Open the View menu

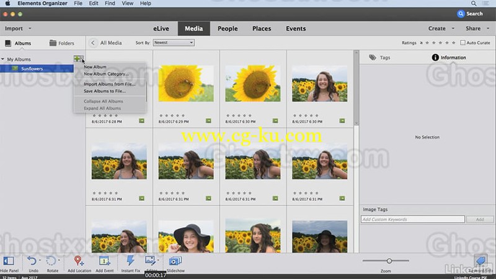pos(128,3)
